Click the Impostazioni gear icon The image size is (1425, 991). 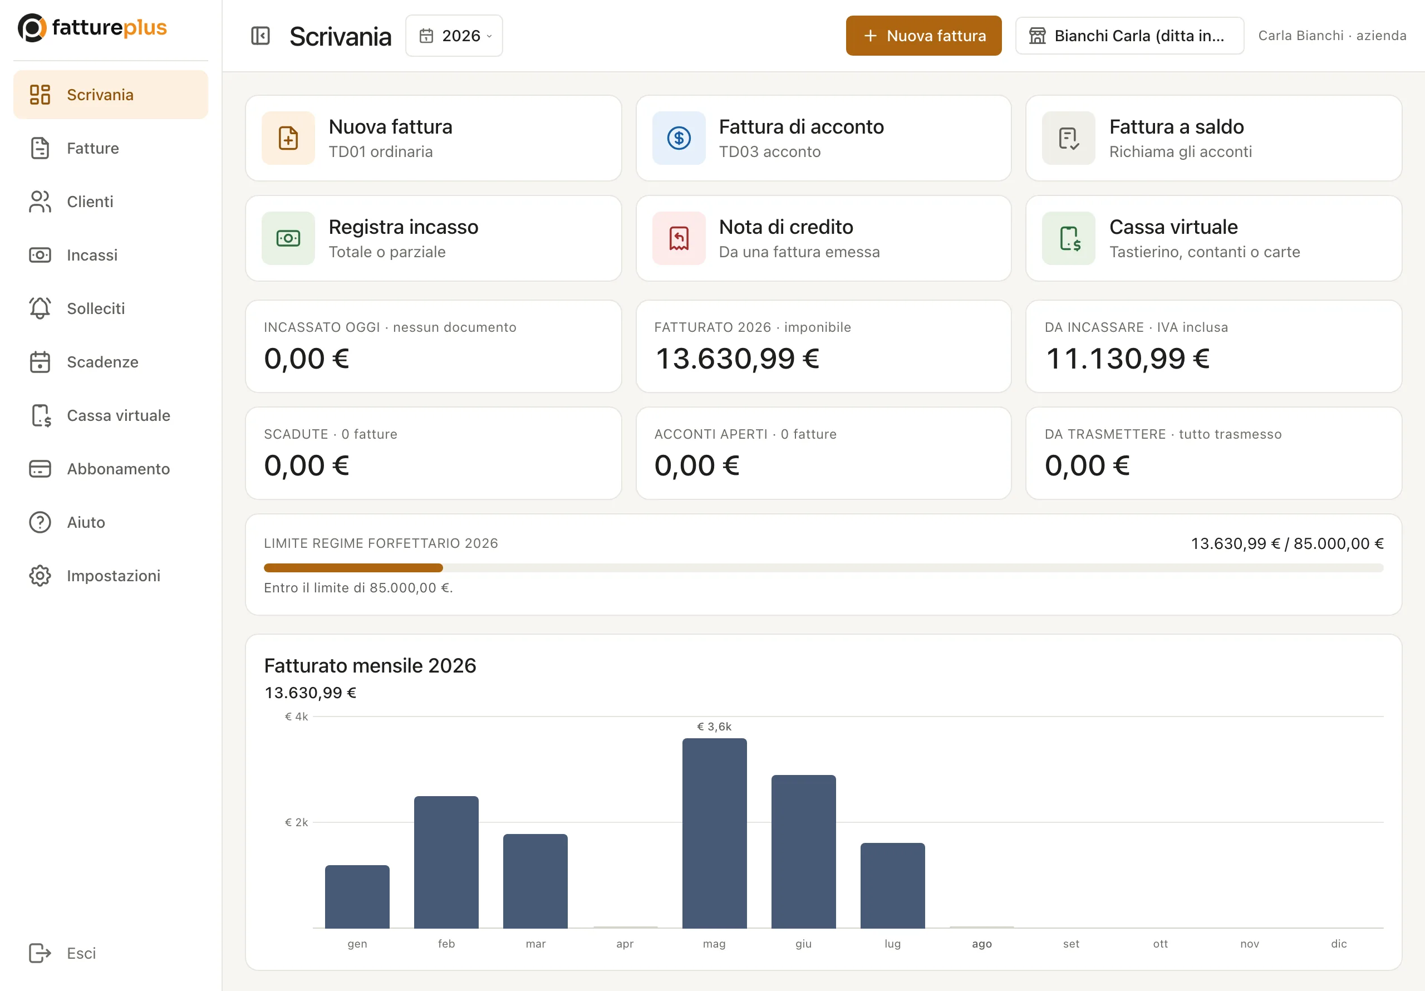pyautogui.click(x=40, y=576)
